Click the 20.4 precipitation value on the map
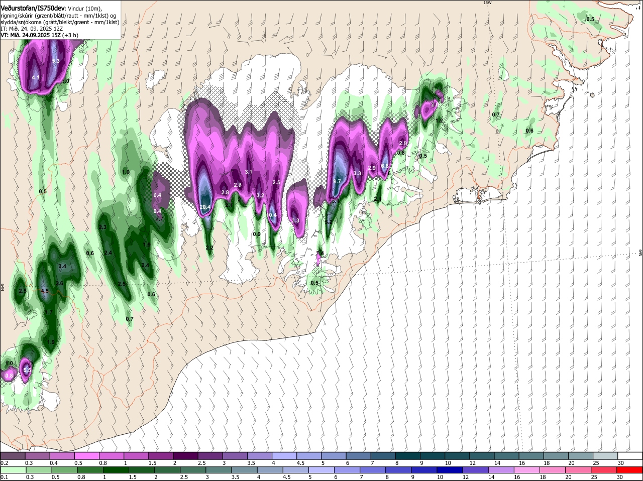643x481 pixels. point(205,207)
